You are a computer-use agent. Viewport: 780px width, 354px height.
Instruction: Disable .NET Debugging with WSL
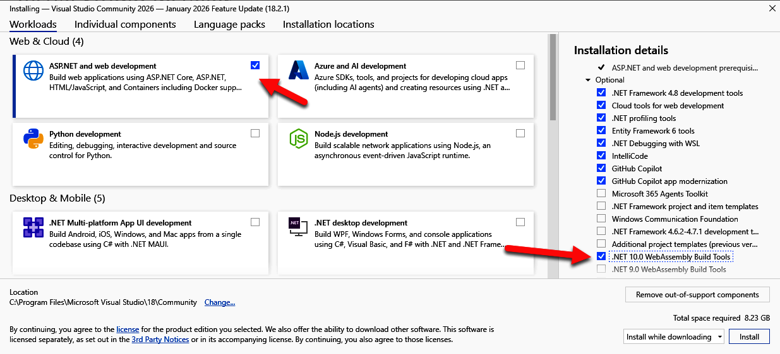click(601, 143)
